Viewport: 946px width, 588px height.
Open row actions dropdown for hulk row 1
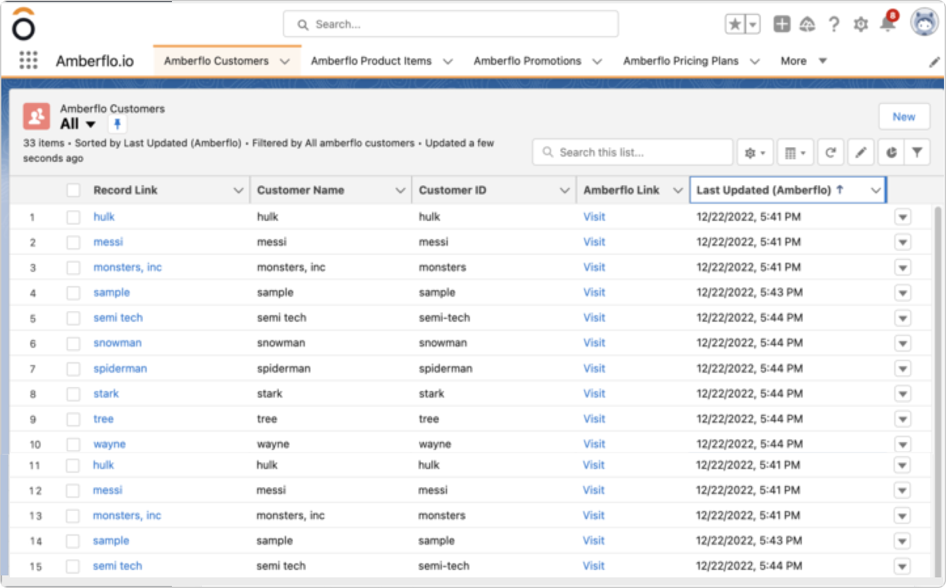point(902,217)
